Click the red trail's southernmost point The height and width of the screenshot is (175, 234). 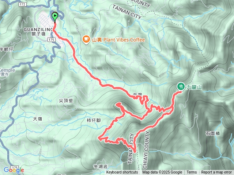pyautogui.click(x=135, y=152)
